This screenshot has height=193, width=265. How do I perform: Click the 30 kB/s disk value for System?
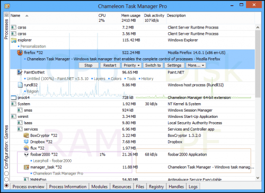(151, 104)
